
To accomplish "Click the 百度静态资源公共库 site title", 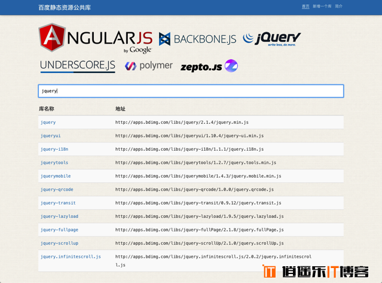I will click(x=65, y=8).
